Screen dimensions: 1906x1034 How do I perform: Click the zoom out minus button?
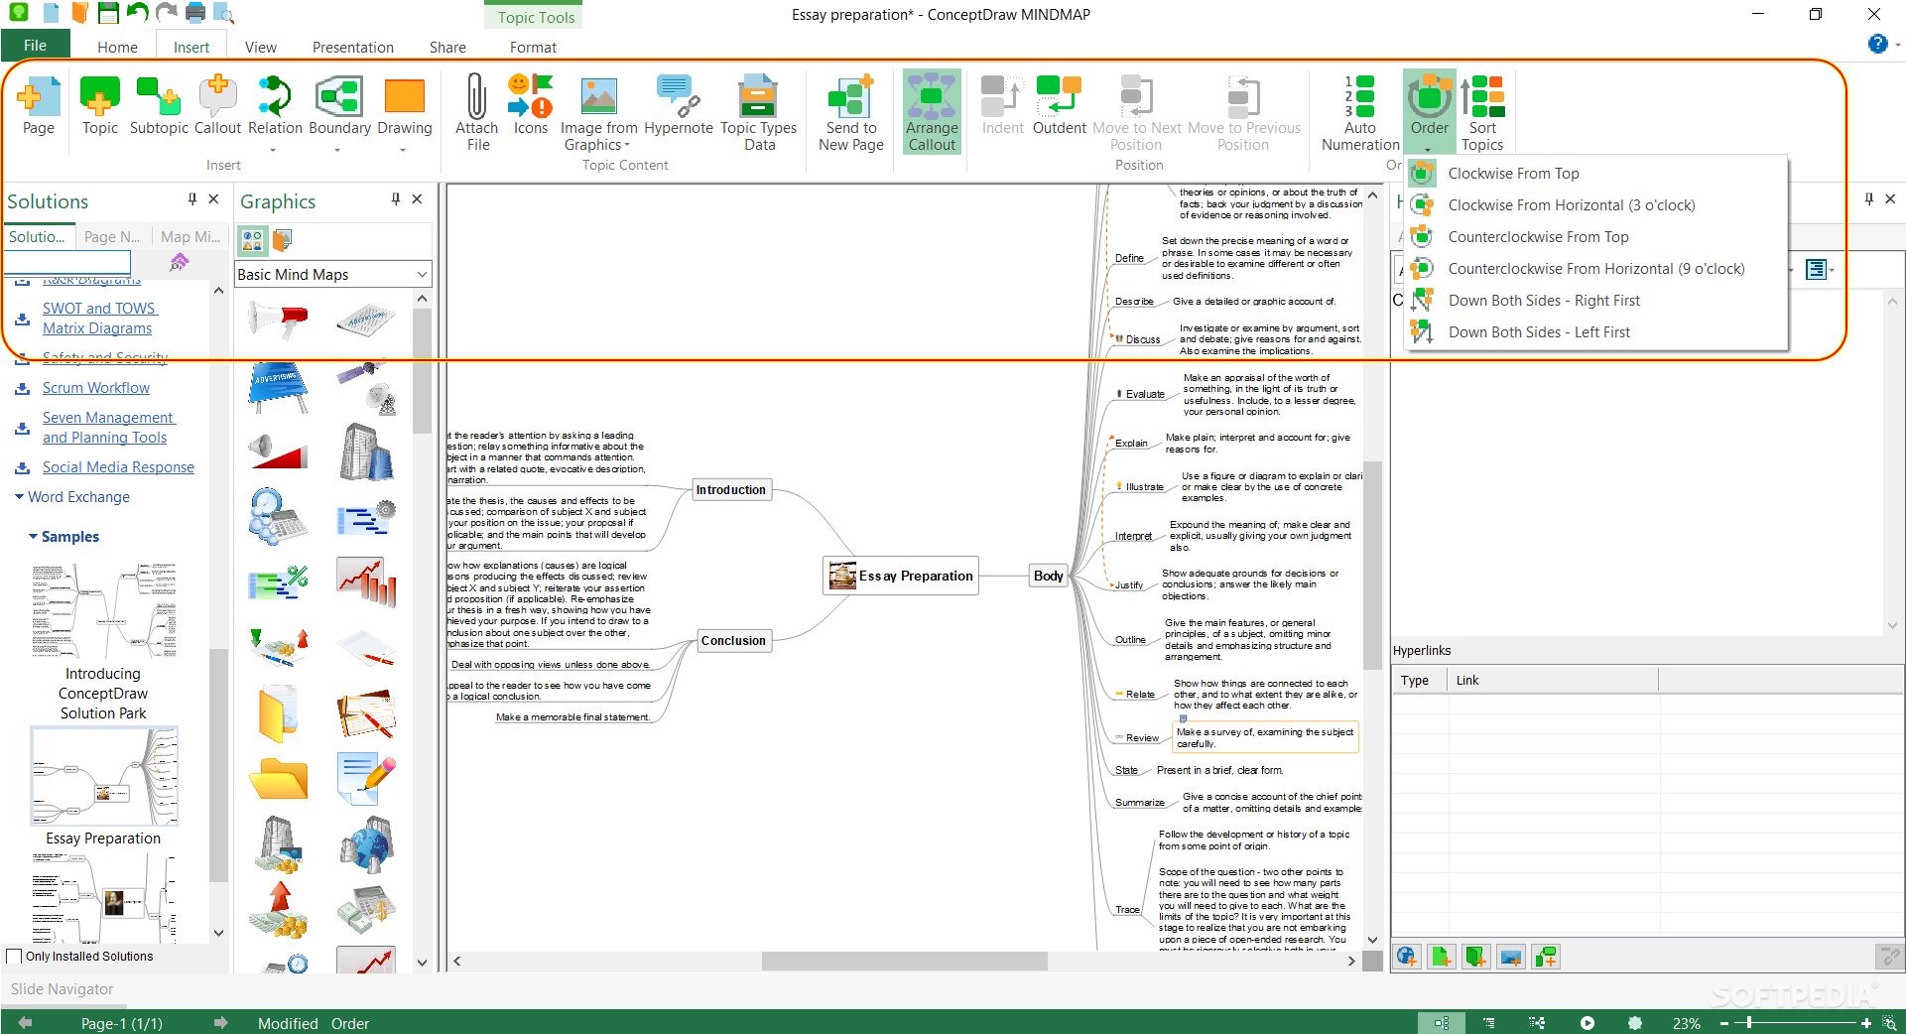[1724, 1023]
